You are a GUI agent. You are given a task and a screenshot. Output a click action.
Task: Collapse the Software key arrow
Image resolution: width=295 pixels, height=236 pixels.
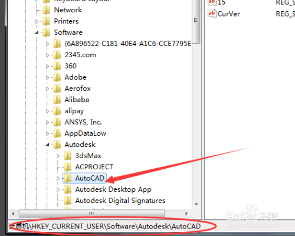[37, 32]
